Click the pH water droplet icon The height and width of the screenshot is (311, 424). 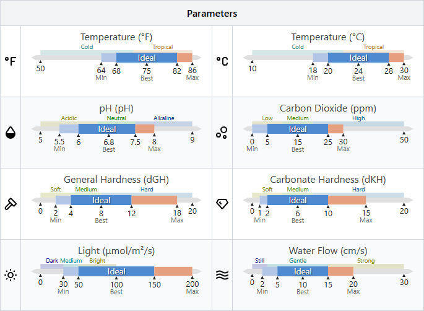(x=11, y=132)
